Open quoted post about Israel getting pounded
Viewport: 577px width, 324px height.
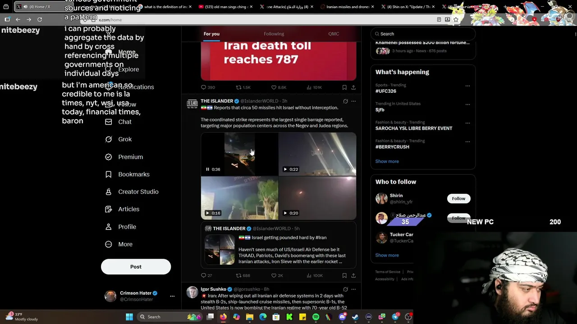pyautogui.click(x=279, y=246)
